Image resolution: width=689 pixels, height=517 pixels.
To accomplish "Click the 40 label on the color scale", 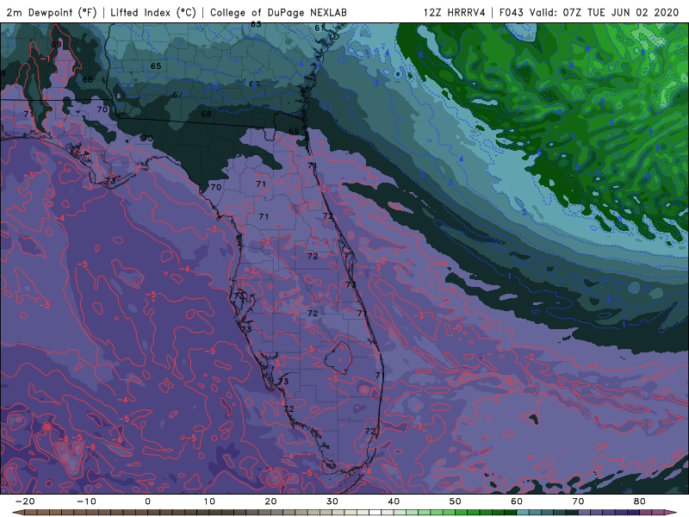I will (x=394, y=501).
